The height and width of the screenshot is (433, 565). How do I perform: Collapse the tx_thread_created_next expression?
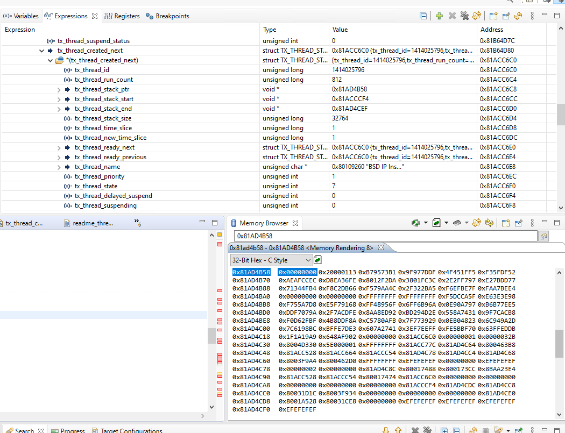click(42, 50)
